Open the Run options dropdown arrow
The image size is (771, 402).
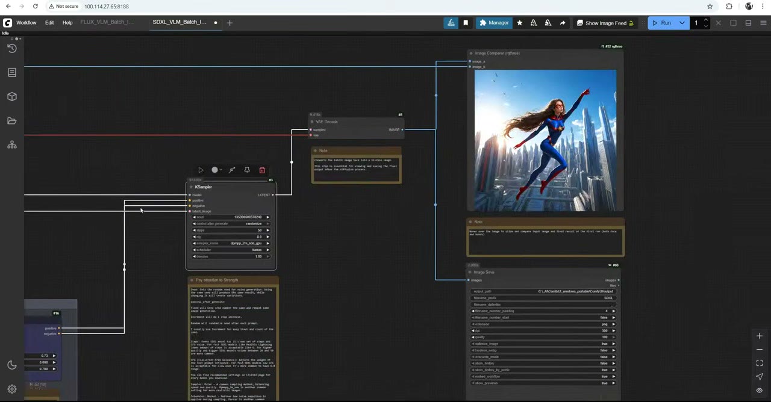pyautogui.click(x=682, y=23)
